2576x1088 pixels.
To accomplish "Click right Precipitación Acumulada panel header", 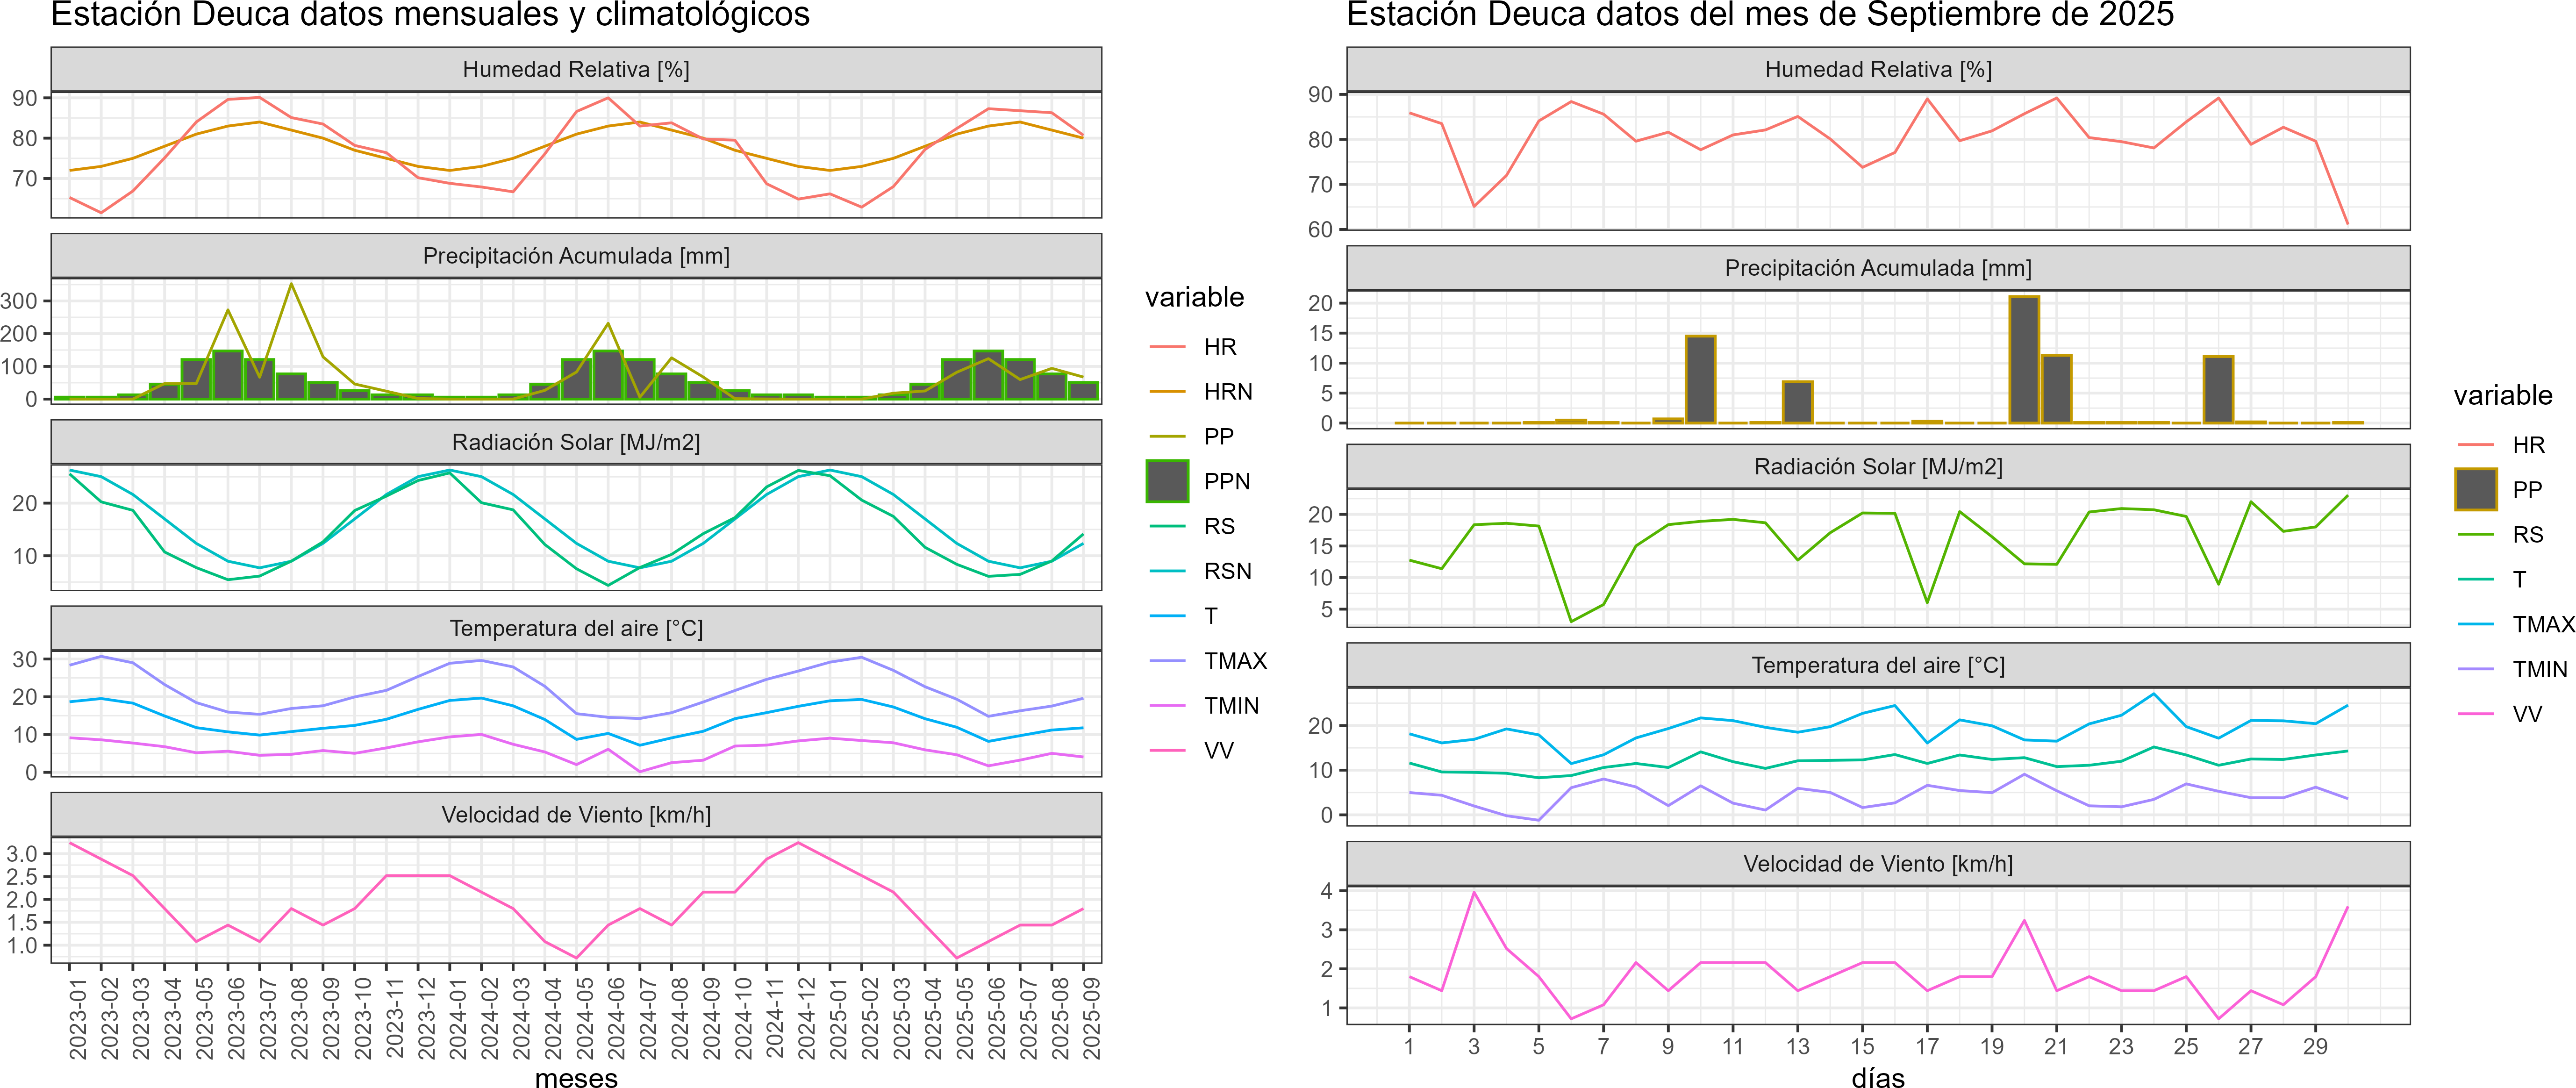I will (1877, 268).
